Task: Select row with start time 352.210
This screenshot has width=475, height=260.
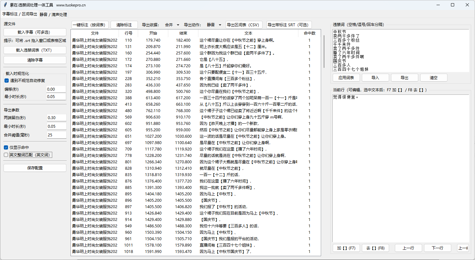Action: coord(196,79)
